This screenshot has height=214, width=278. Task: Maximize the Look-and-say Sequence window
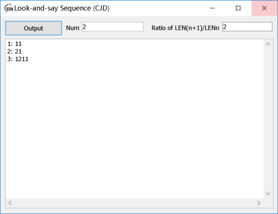click(x=238, y=8)
